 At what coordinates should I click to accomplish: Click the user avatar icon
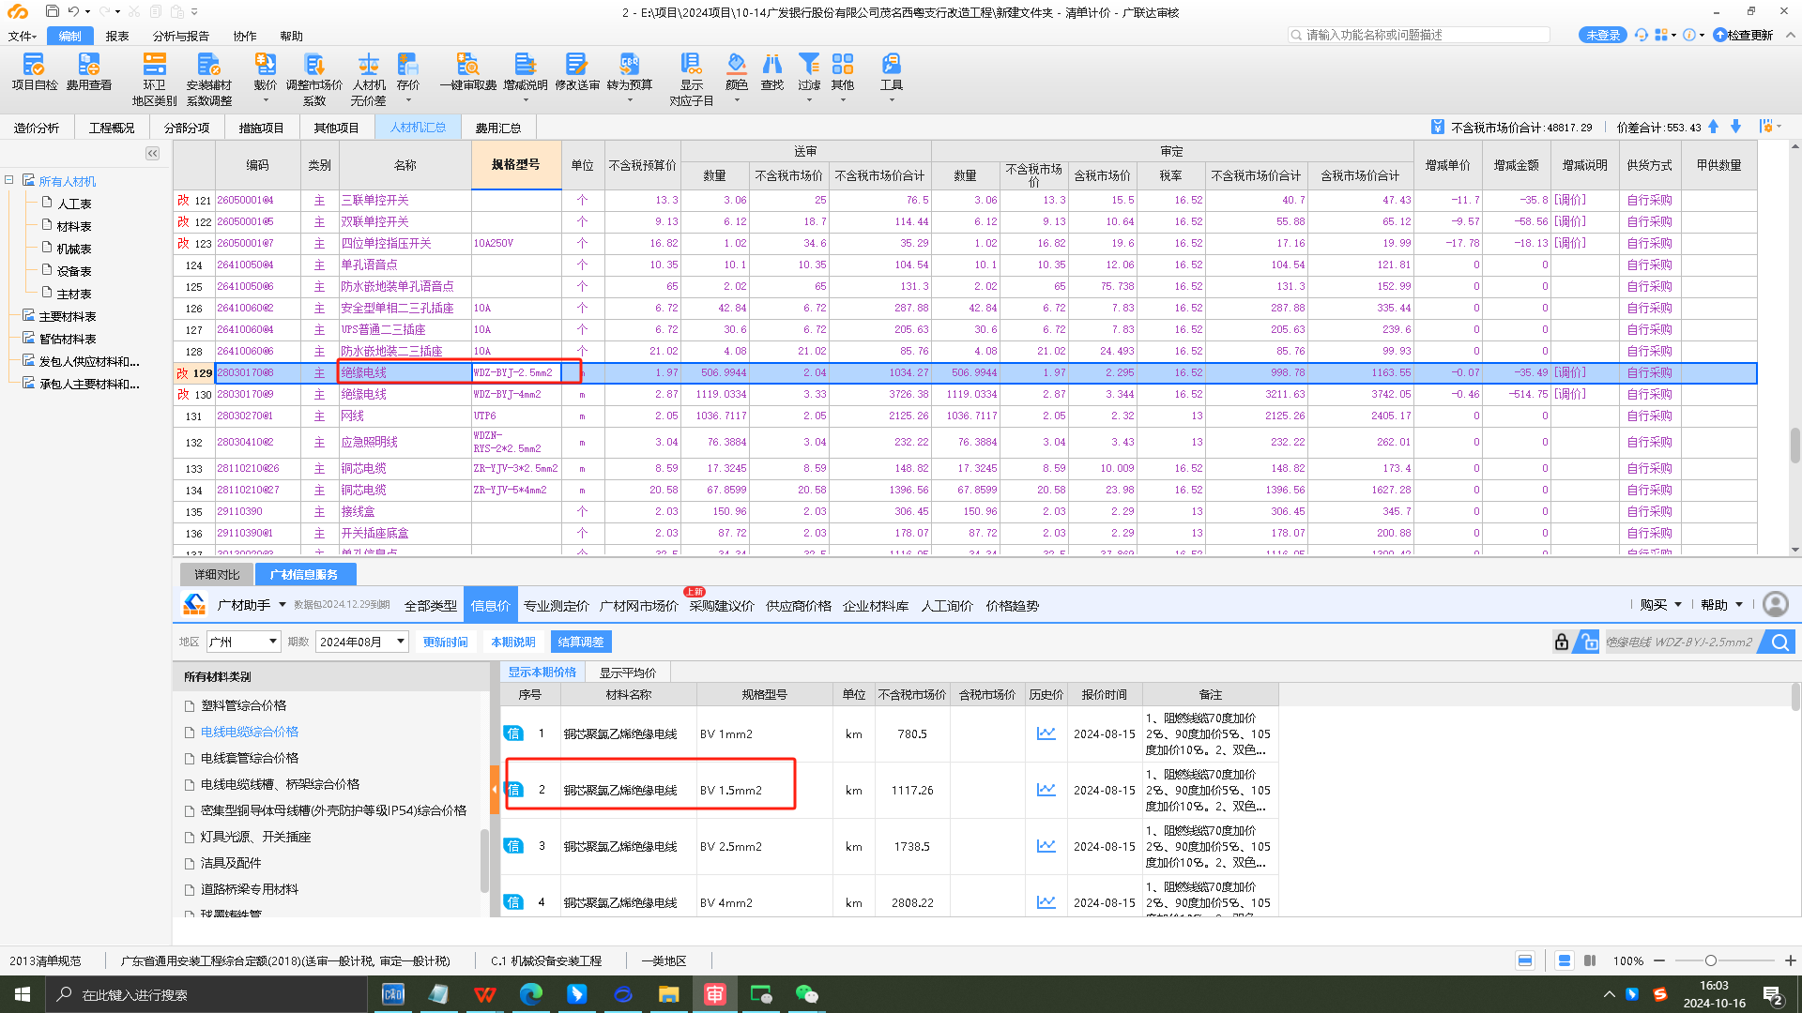point(1776,604)
